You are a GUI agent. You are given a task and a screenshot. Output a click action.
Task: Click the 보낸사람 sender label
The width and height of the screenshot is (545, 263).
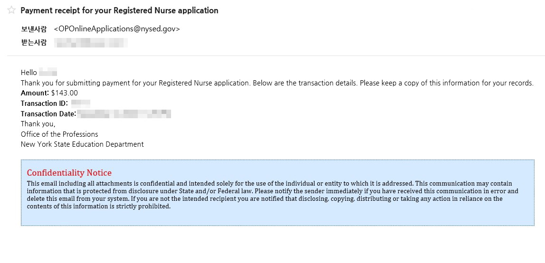point(34,29)
